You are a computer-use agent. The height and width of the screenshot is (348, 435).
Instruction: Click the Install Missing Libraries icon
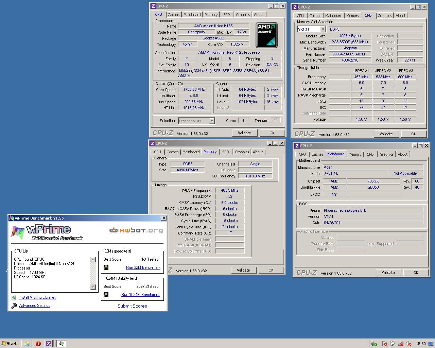(14, 297)
